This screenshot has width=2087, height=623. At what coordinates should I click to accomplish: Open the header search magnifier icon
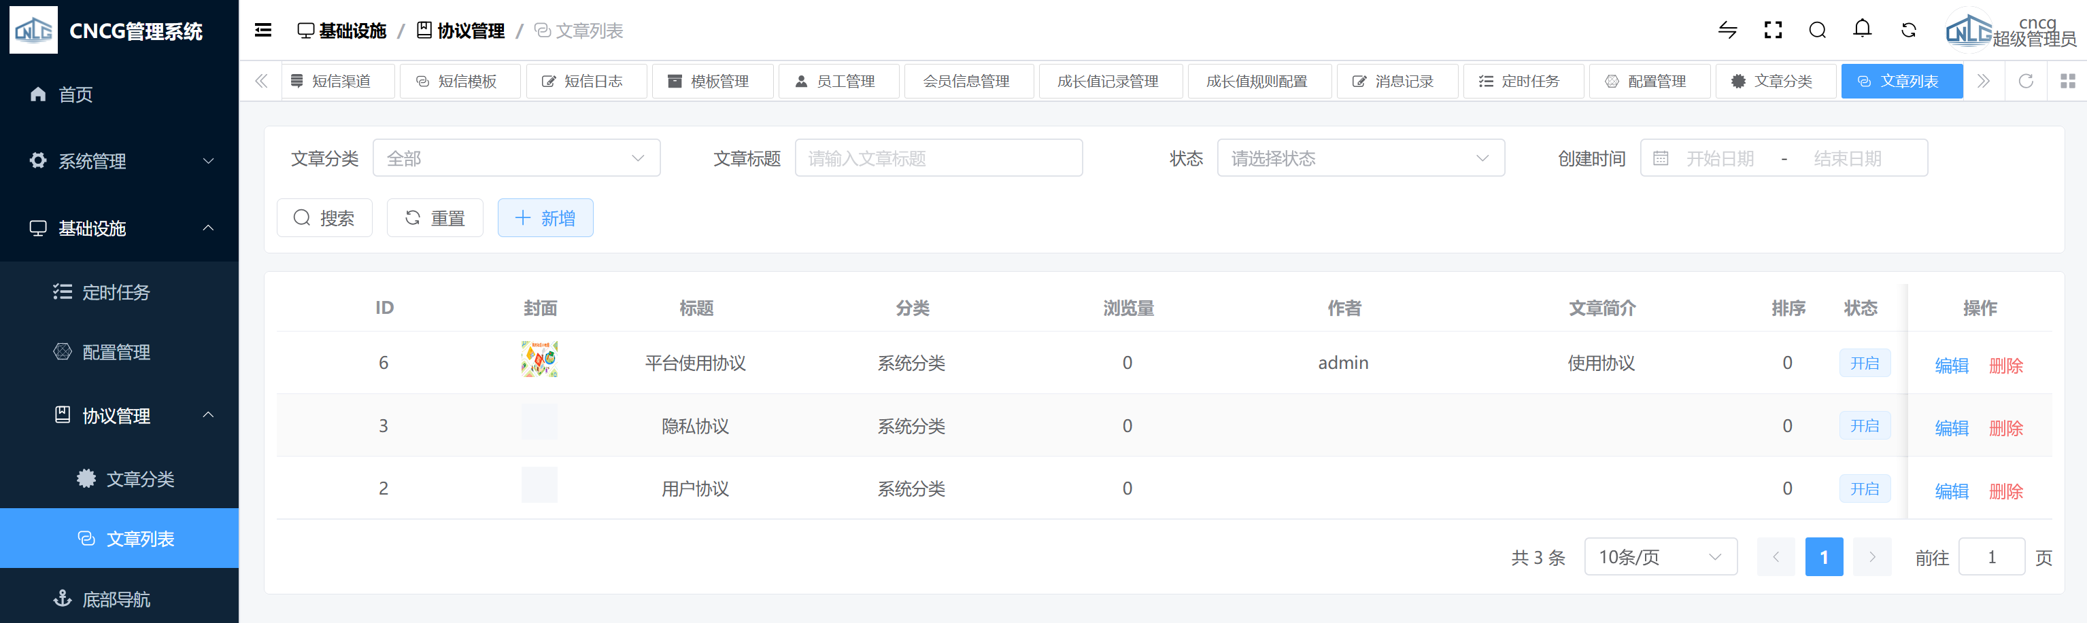[1817, 31]
